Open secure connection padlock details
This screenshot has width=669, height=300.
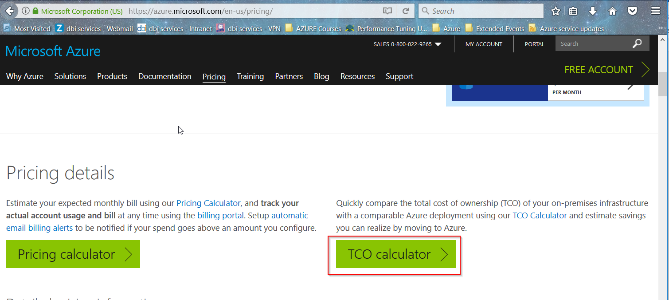point(36,11)
